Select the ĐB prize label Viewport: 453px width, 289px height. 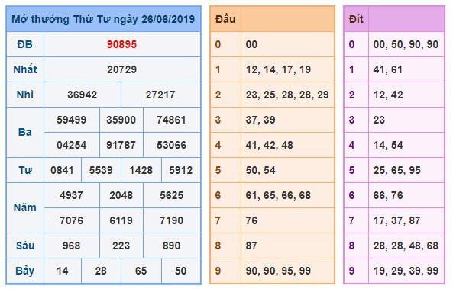pos(25,44)
